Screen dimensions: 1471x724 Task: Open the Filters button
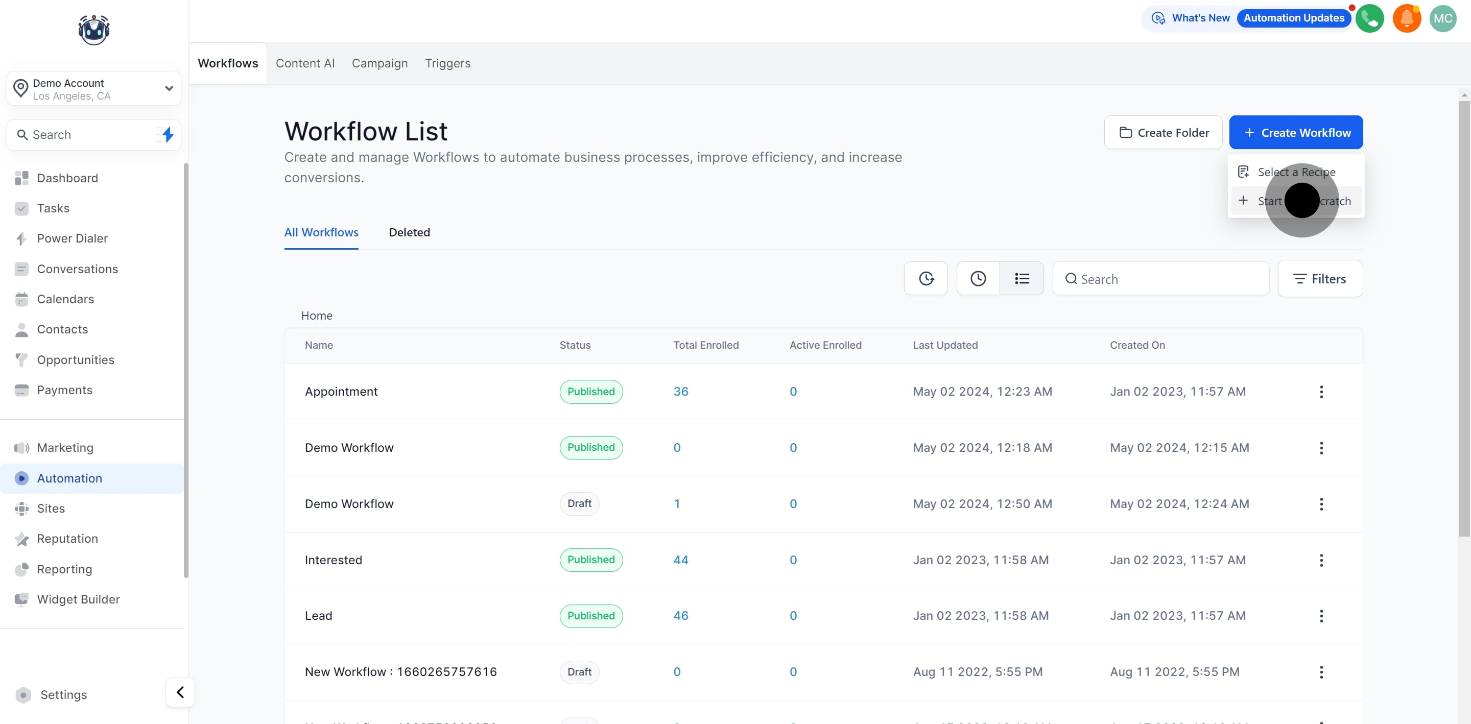point(1320,279)
